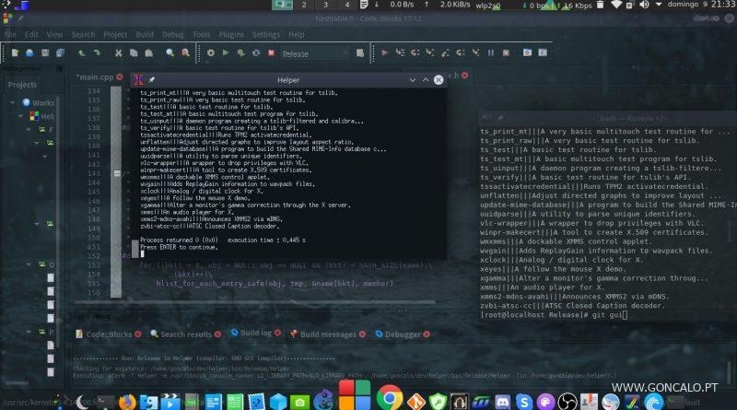
Task: Click the Cut scissors icon
Action: (x=119, y=53)
